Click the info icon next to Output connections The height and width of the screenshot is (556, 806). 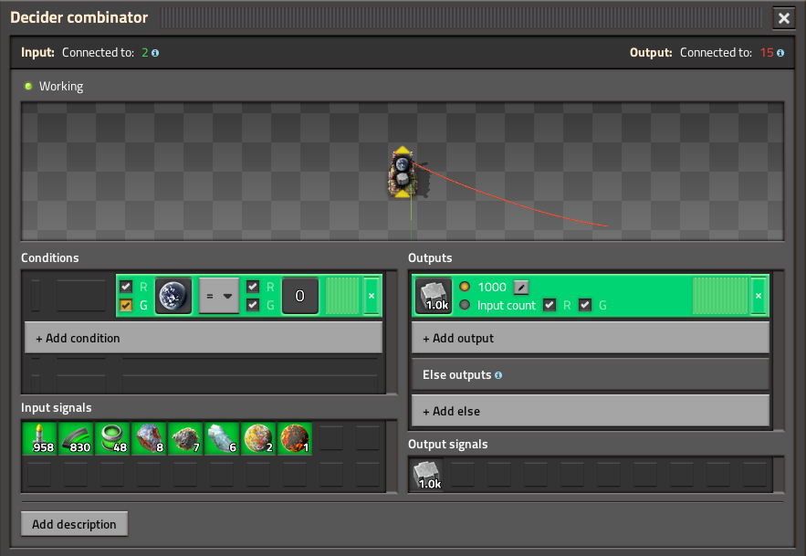(x=780, y=53)
